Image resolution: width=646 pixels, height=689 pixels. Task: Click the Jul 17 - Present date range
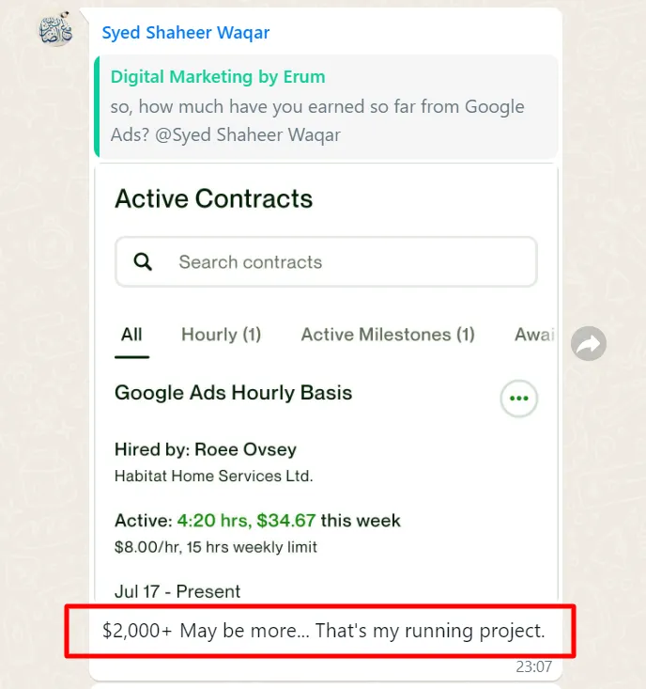(177, 591)
